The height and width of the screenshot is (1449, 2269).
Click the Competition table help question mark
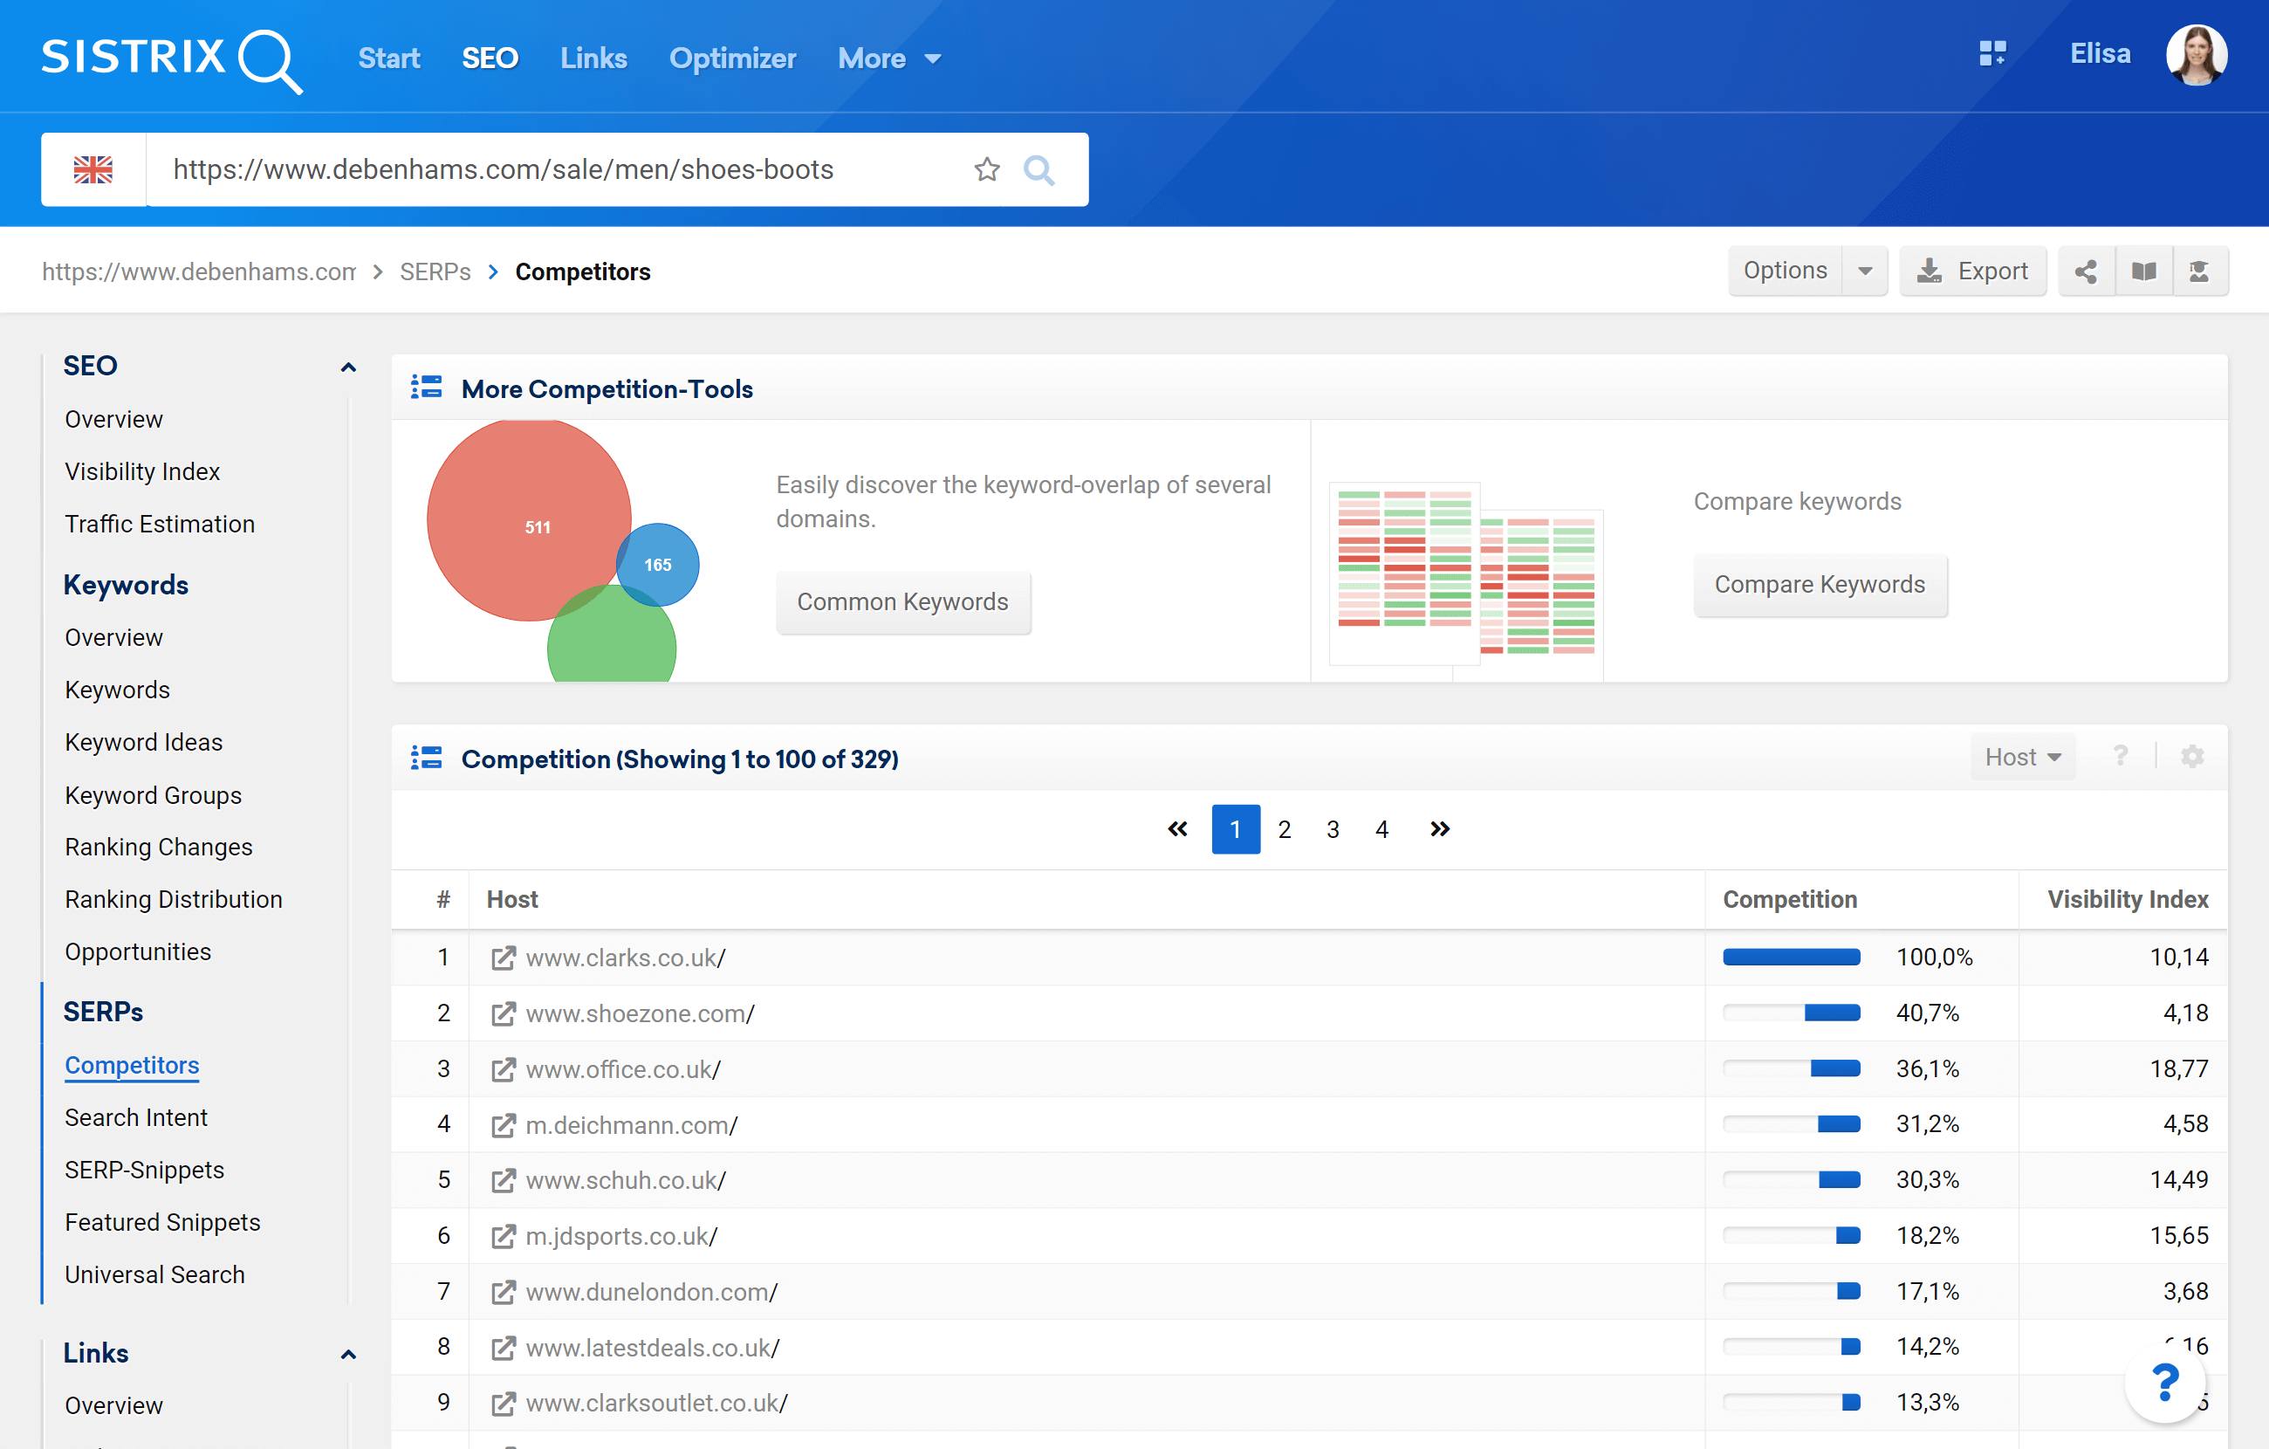pyautogui.click(x=2120, y=756)
